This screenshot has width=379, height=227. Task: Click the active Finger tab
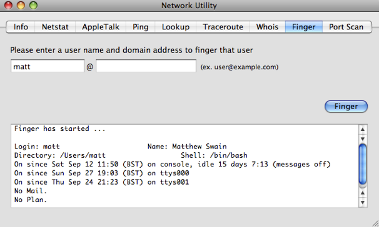pos(304,27)
